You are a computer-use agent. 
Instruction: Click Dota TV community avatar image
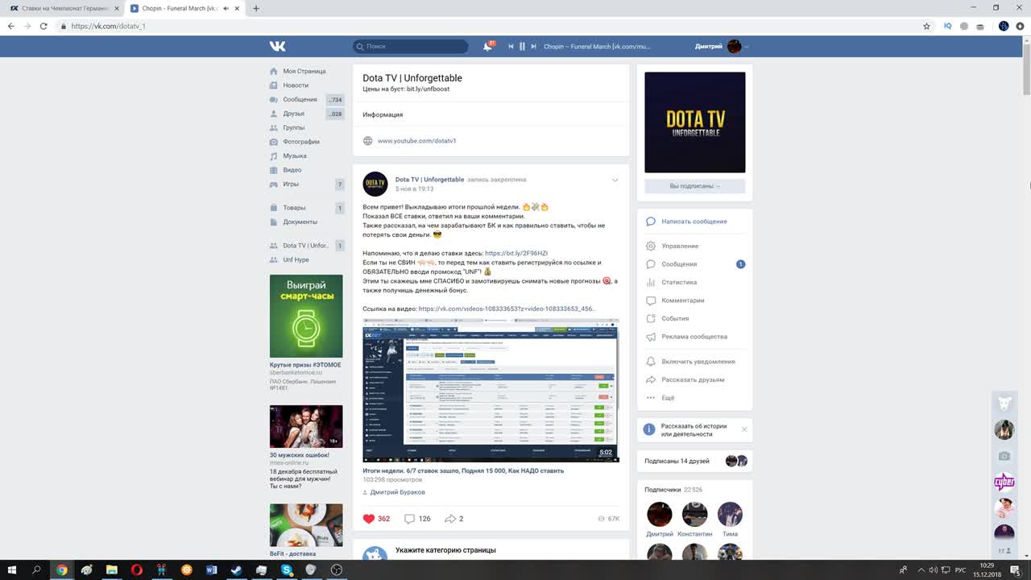[695, 122]
